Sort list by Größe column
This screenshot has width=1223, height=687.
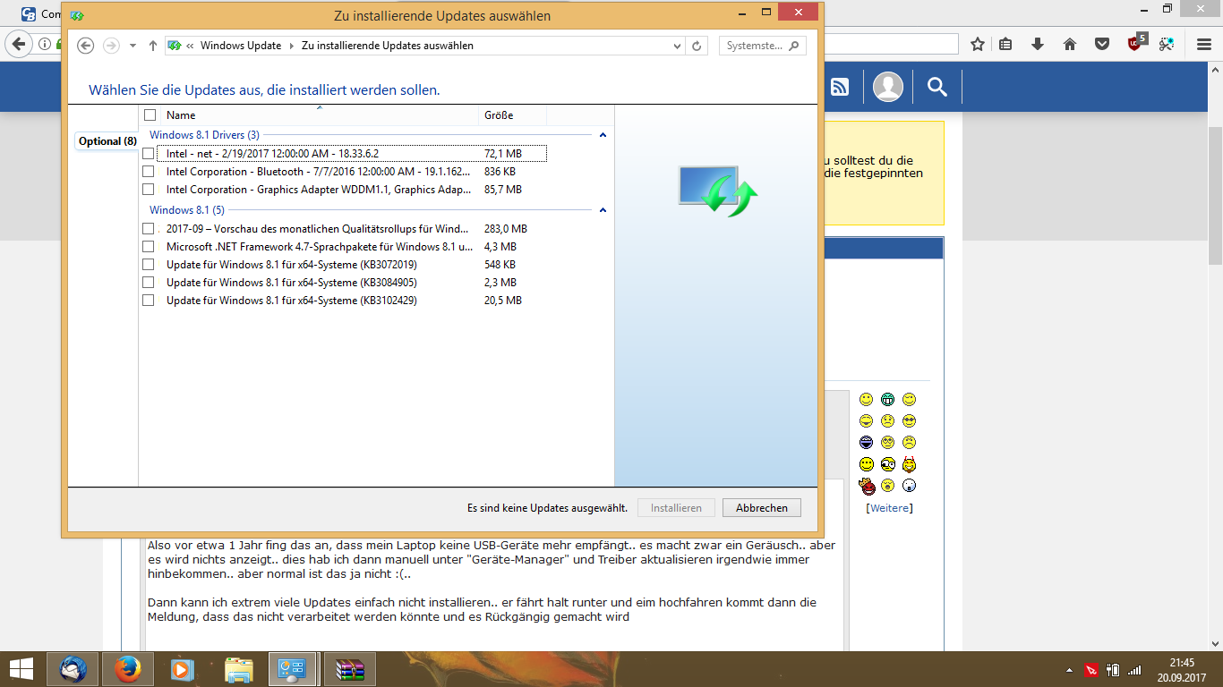click(x=512, y=115)
